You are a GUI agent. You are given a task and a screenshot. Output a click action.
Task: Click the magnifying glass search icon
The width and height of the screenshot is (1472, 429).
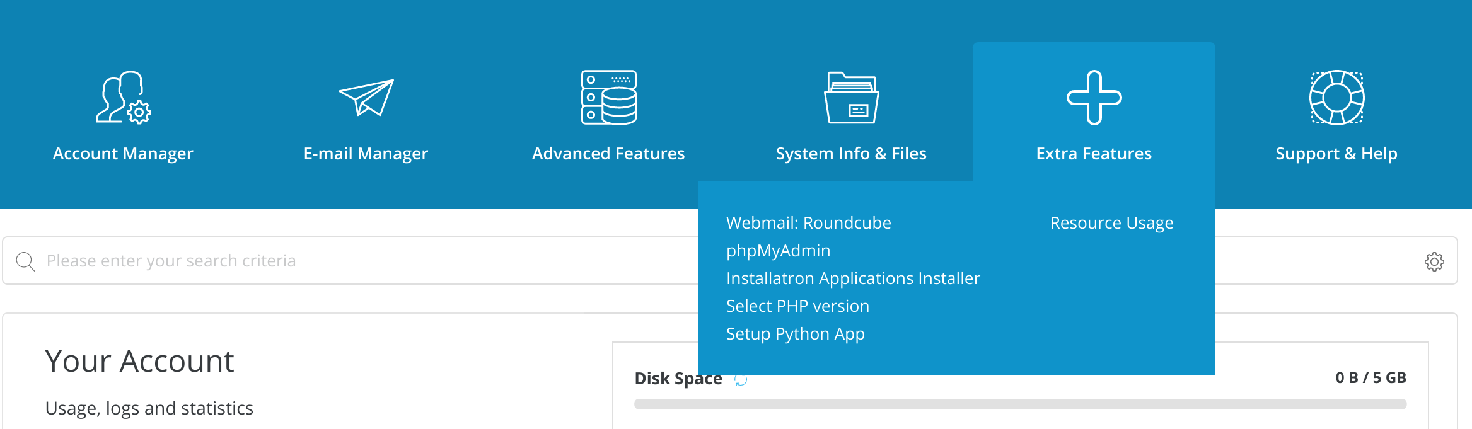[25, 261]
